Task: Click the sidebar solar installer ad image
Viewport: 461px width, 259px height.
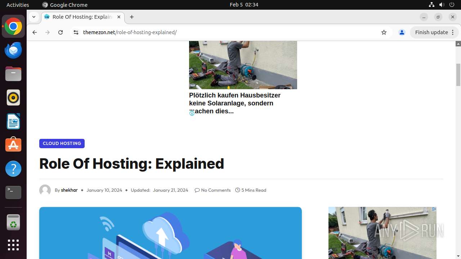Action: click(x=382, y=233)
